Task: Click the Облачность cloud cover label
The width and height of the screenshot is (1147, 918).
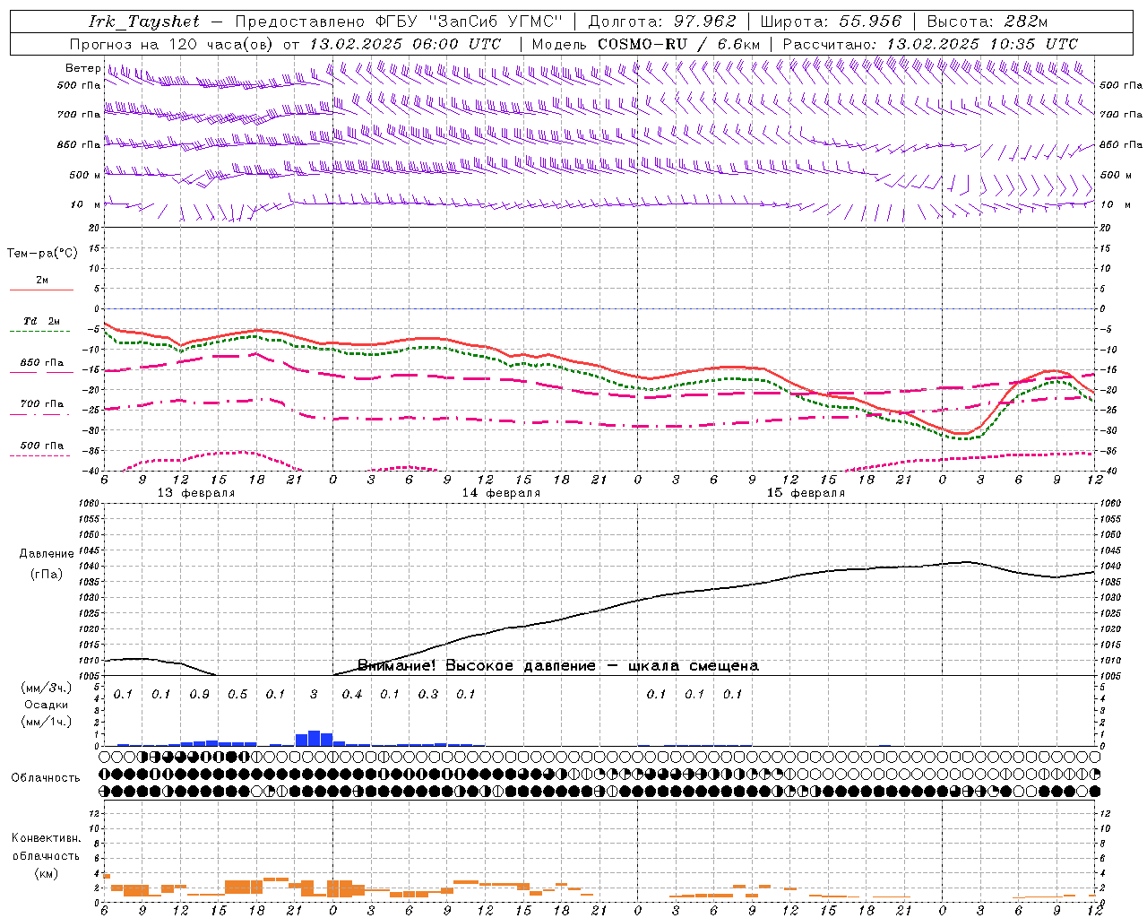Action: 46,778
